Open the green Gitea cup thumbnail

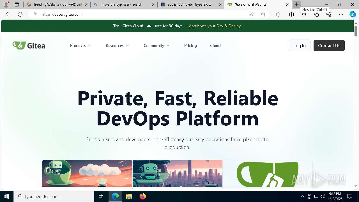[268, 173]
